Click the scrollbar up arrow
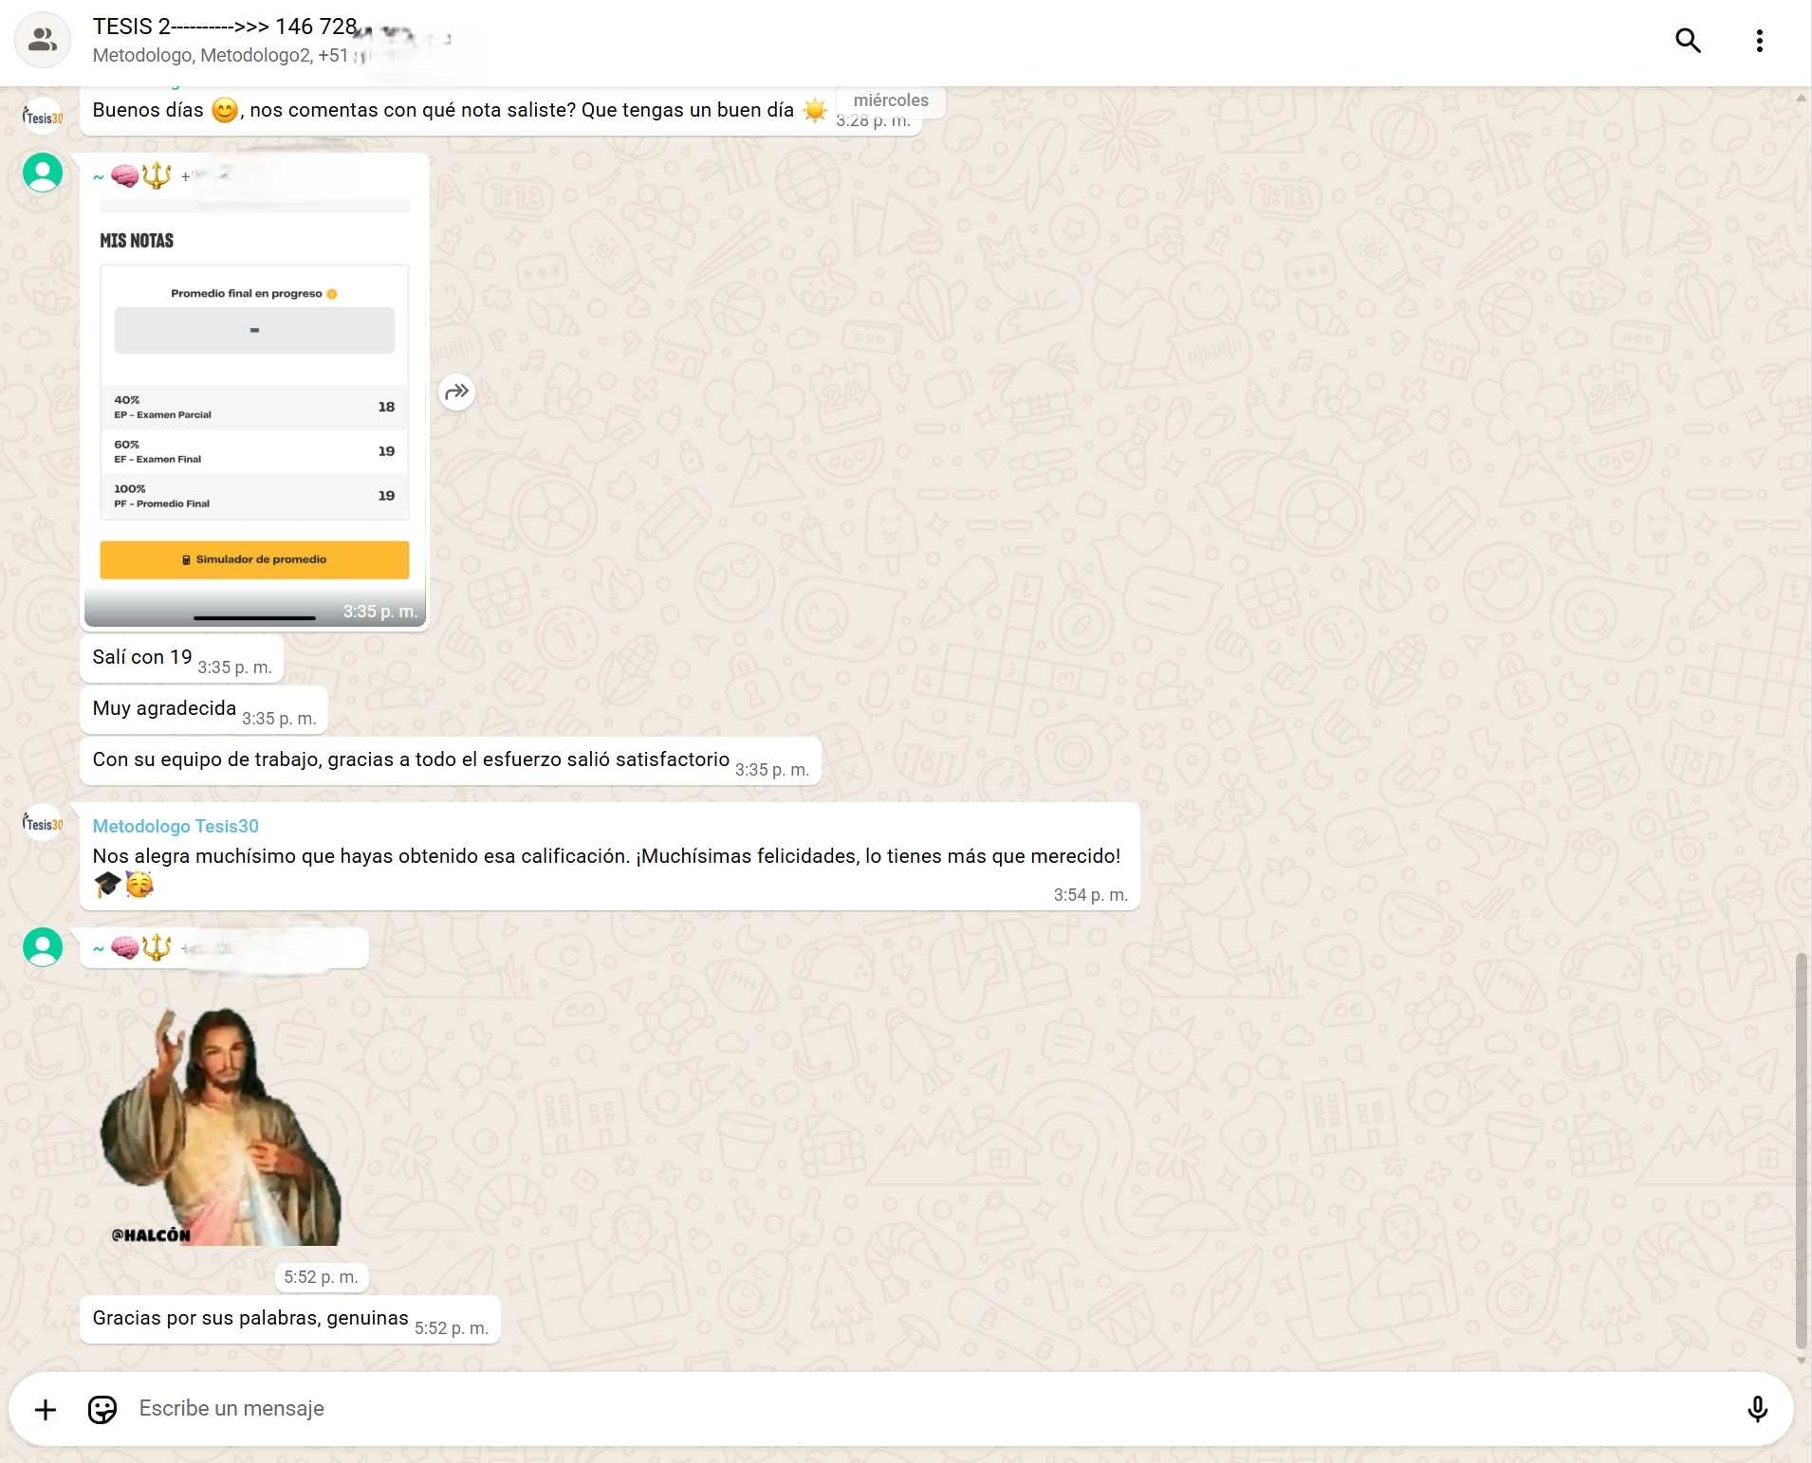The height and width of the screenshot is (1463, 1812). tap(1802, 96)
